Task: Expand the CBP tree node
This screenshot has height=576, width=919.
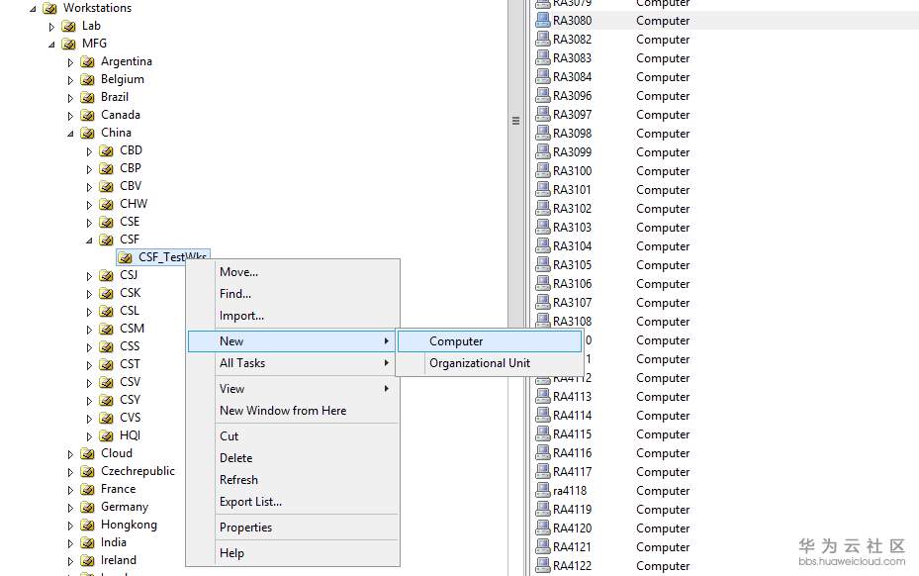Action: click(x=89, y=169)
